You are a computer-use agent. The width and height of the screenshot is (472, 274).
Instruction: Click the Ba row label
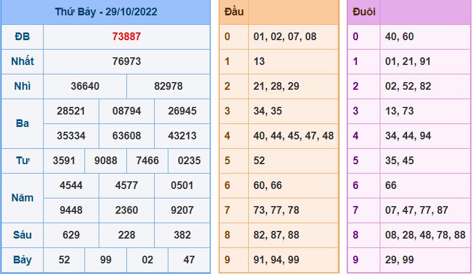[x=22, y=123]
